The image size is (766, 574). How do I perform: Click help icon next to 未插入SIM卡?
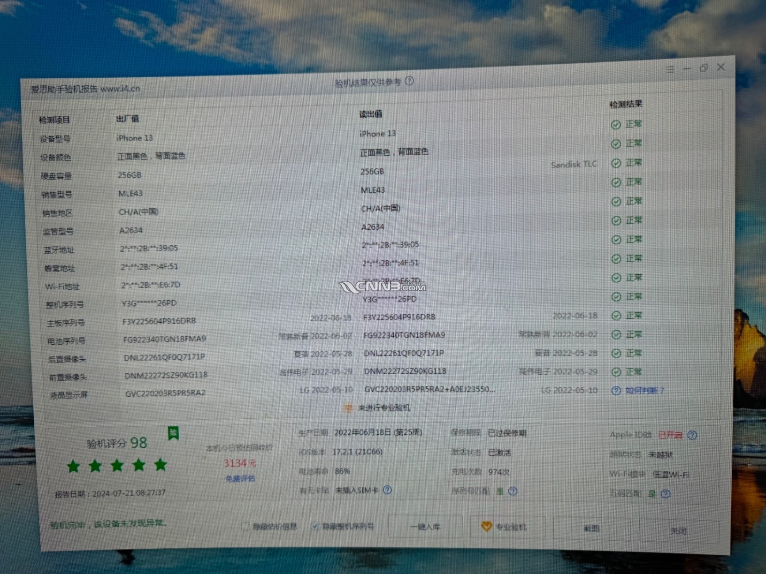coord(387,490)
